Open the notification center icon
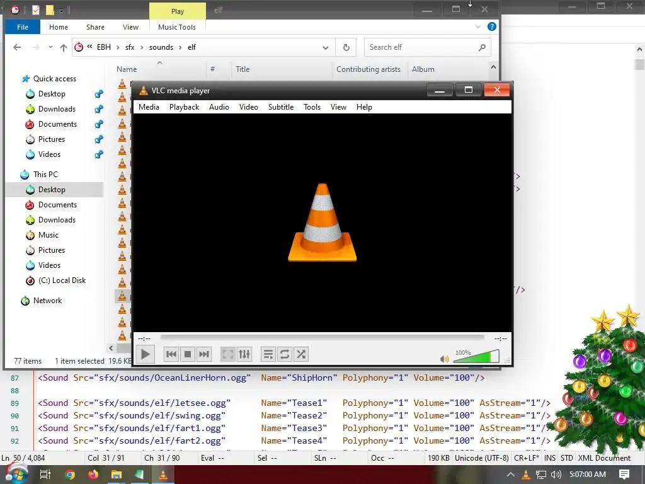The width and height of the screenshot is (645, 484). coord(624,475)
